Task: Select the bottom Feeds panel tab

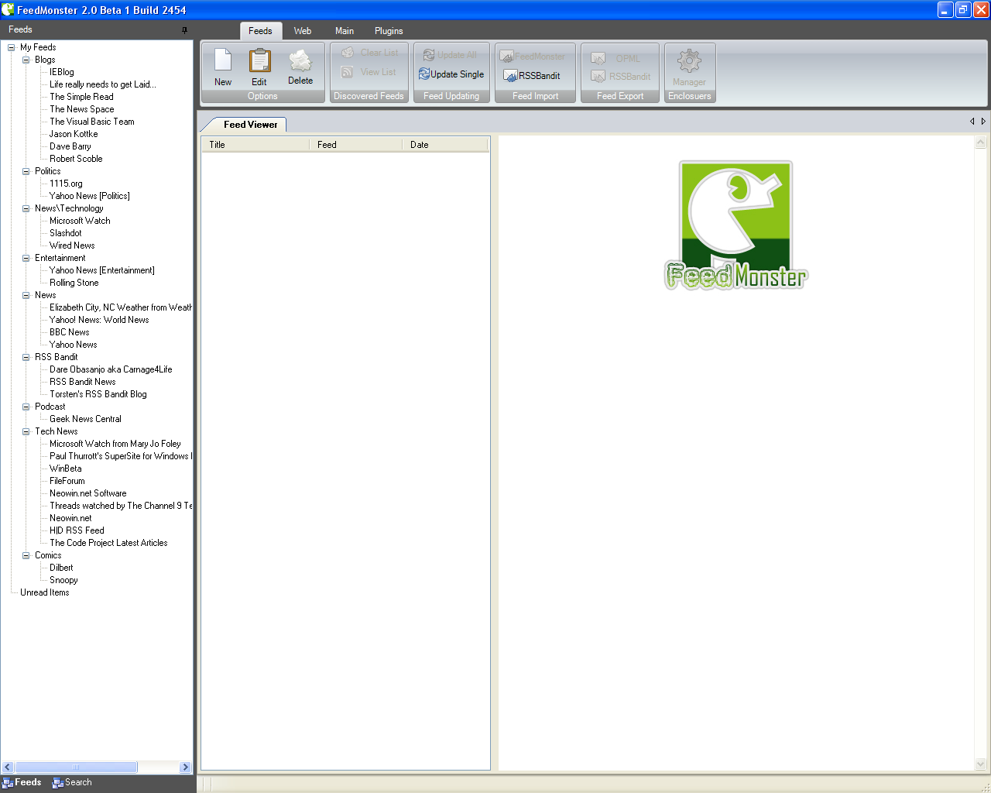Action: pyautogui.click(x=22, y=782)
